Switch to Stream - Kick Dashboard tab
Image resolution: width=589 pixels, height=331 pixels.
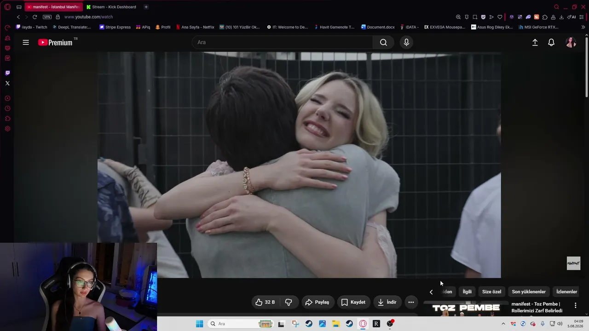coord(111,7)
